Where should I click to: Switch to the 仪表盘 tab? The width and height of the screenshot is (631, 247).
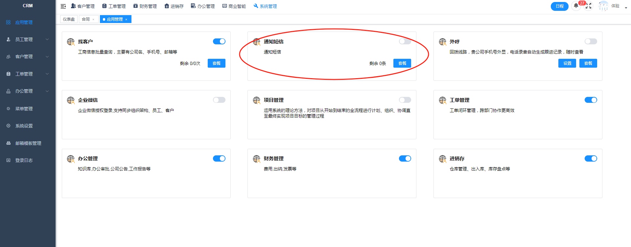(x=69, y=19)
